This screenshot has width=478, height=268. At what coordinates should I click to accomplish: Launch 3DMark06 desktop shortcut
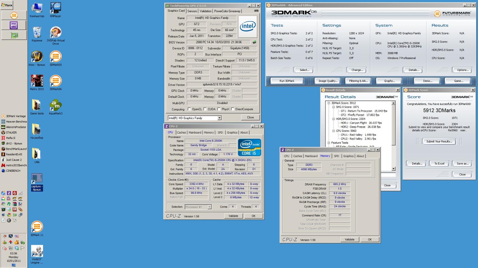[x=56, y=83]
